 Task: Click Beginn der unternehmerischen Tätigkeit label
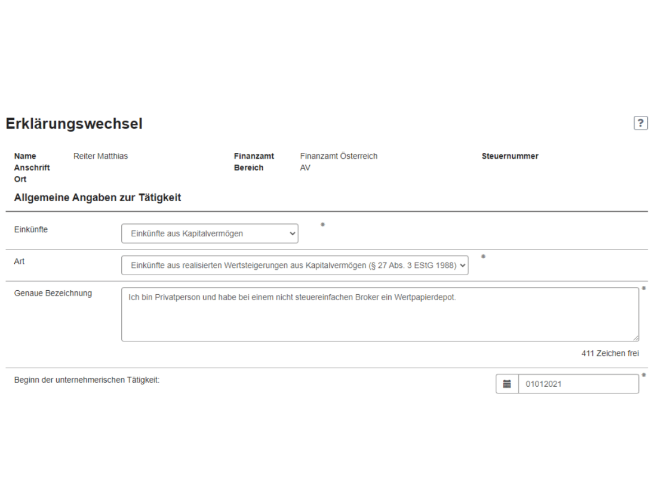(87, 380)
